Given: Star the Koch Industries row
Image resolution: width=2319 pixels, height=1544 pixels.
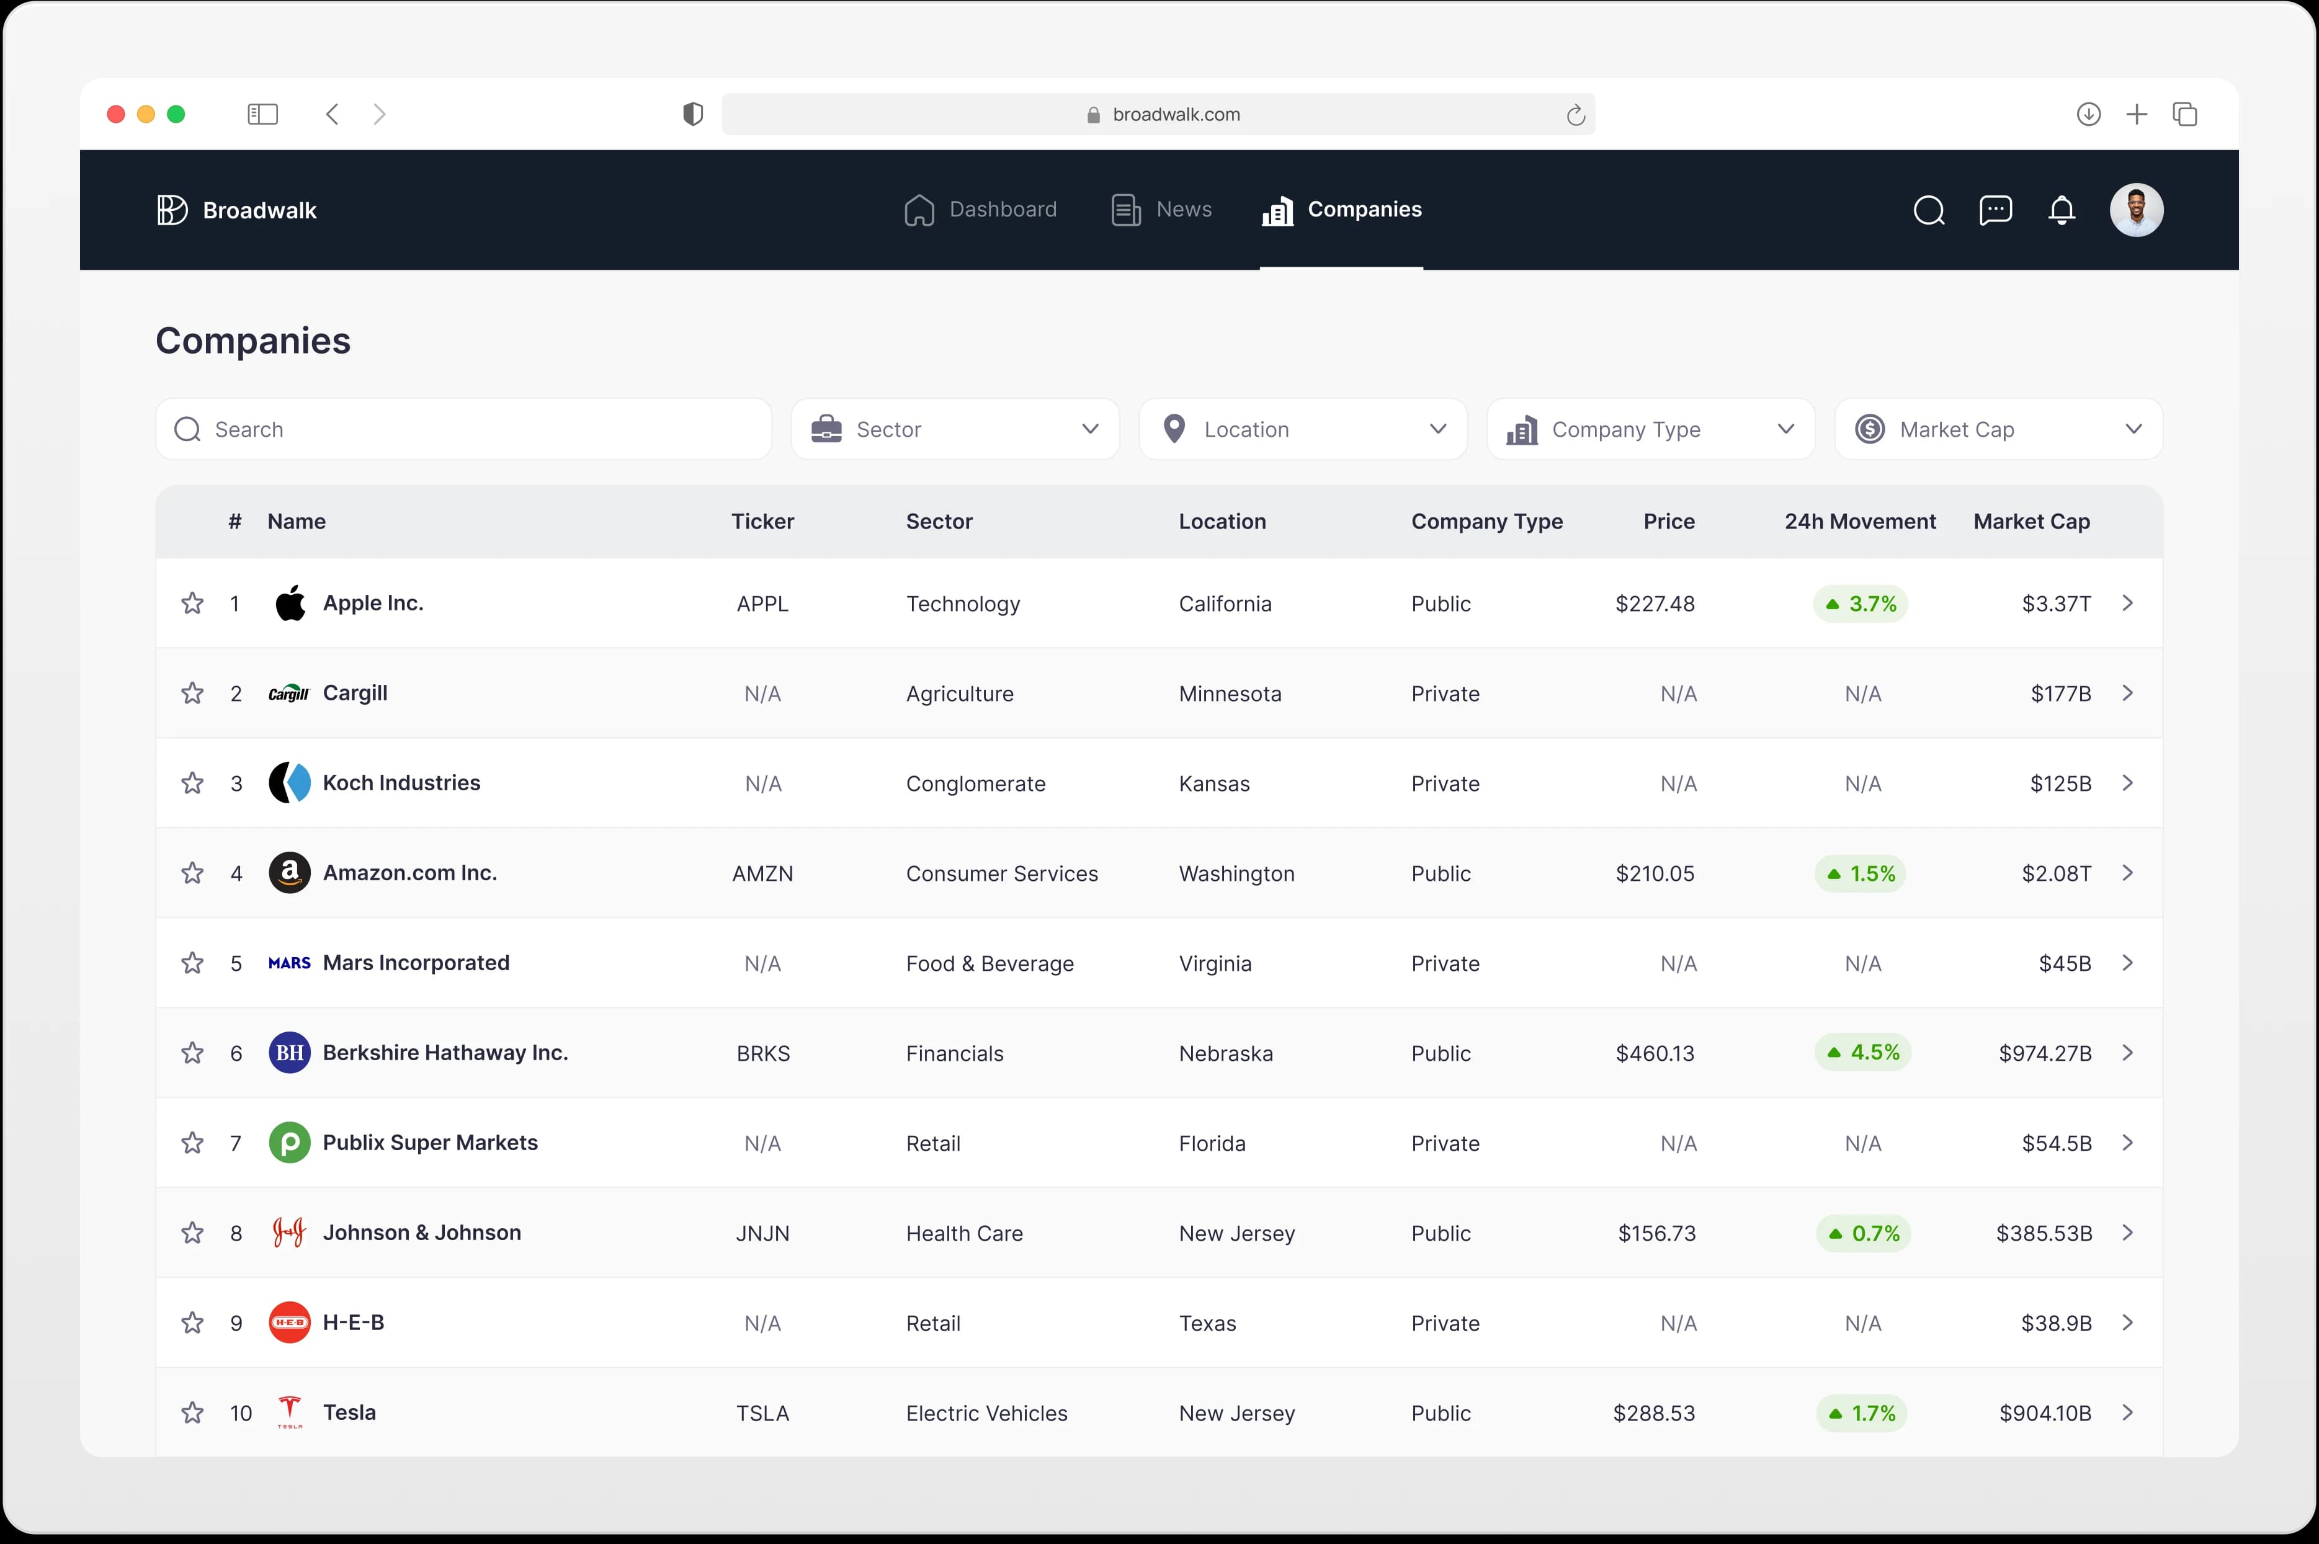Looking at the screenshot, I should [192, 784].
